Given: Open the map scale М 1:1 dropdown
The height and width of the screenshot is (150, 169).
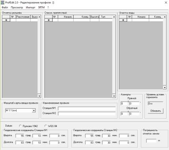Looking at the screenshot, I should point(34,110).
